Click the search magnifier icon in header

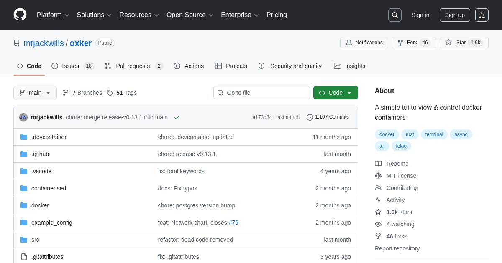395,15
